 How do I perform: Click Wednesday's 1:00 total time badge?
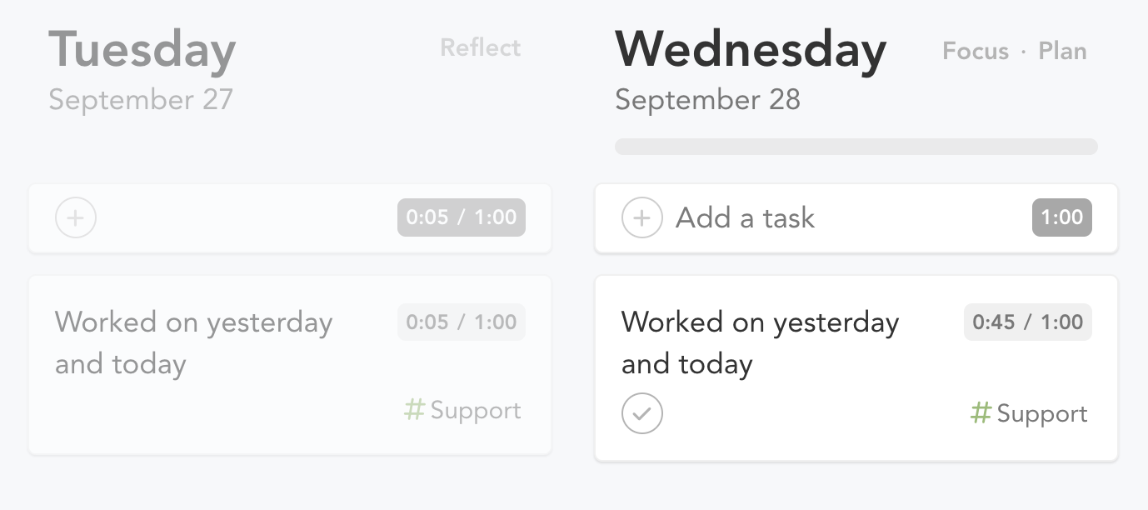click(1061, 217)
